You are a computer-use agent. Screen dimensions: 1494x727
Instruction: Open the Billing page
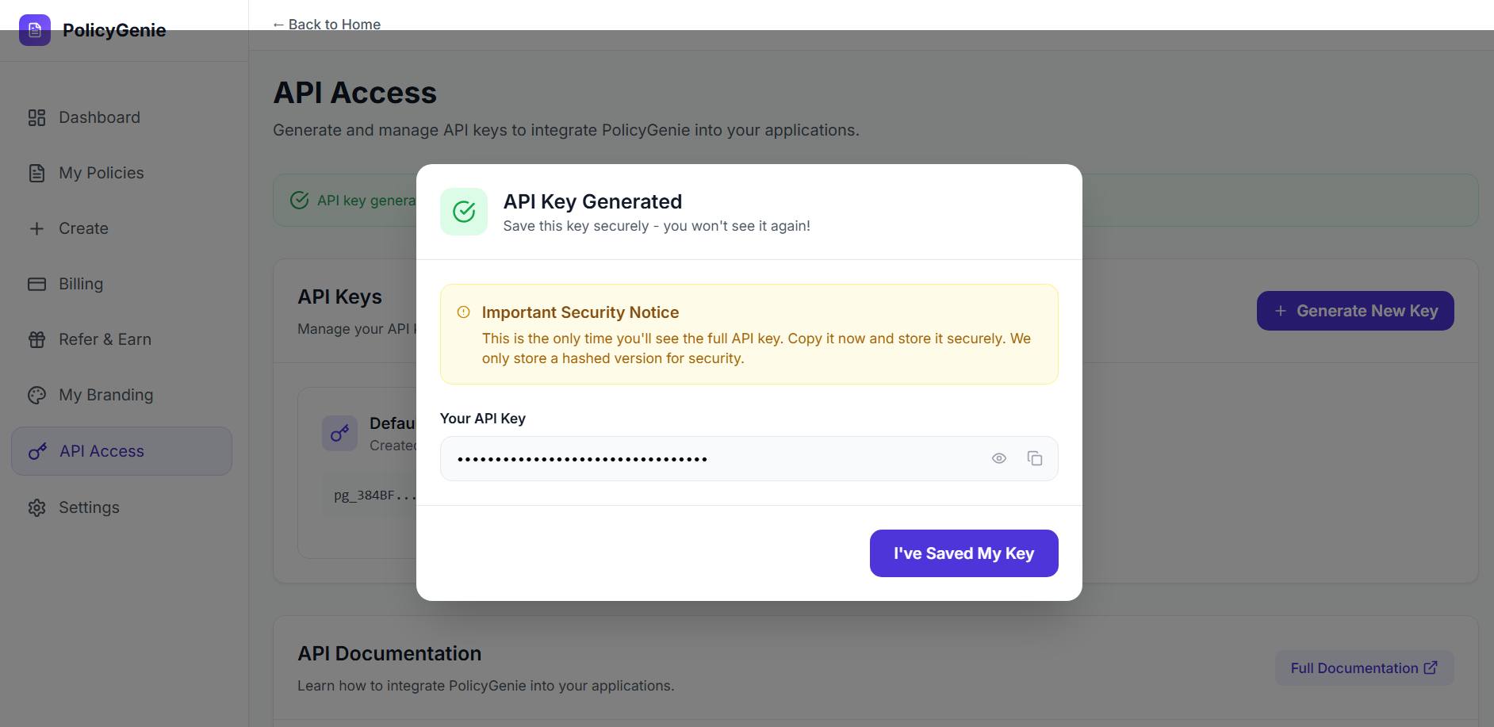click(81, 284)
